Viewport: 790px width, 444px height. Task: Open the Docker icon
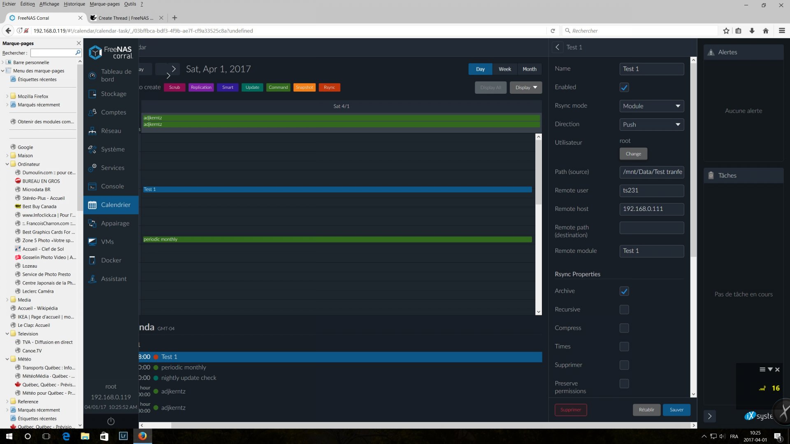tap(93, 260)
